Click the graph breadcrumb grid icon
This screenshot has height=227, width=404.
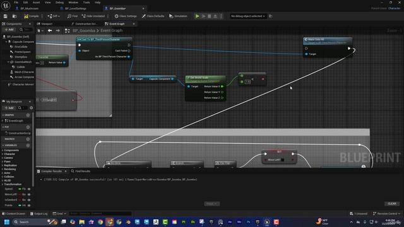pos(68,31)
